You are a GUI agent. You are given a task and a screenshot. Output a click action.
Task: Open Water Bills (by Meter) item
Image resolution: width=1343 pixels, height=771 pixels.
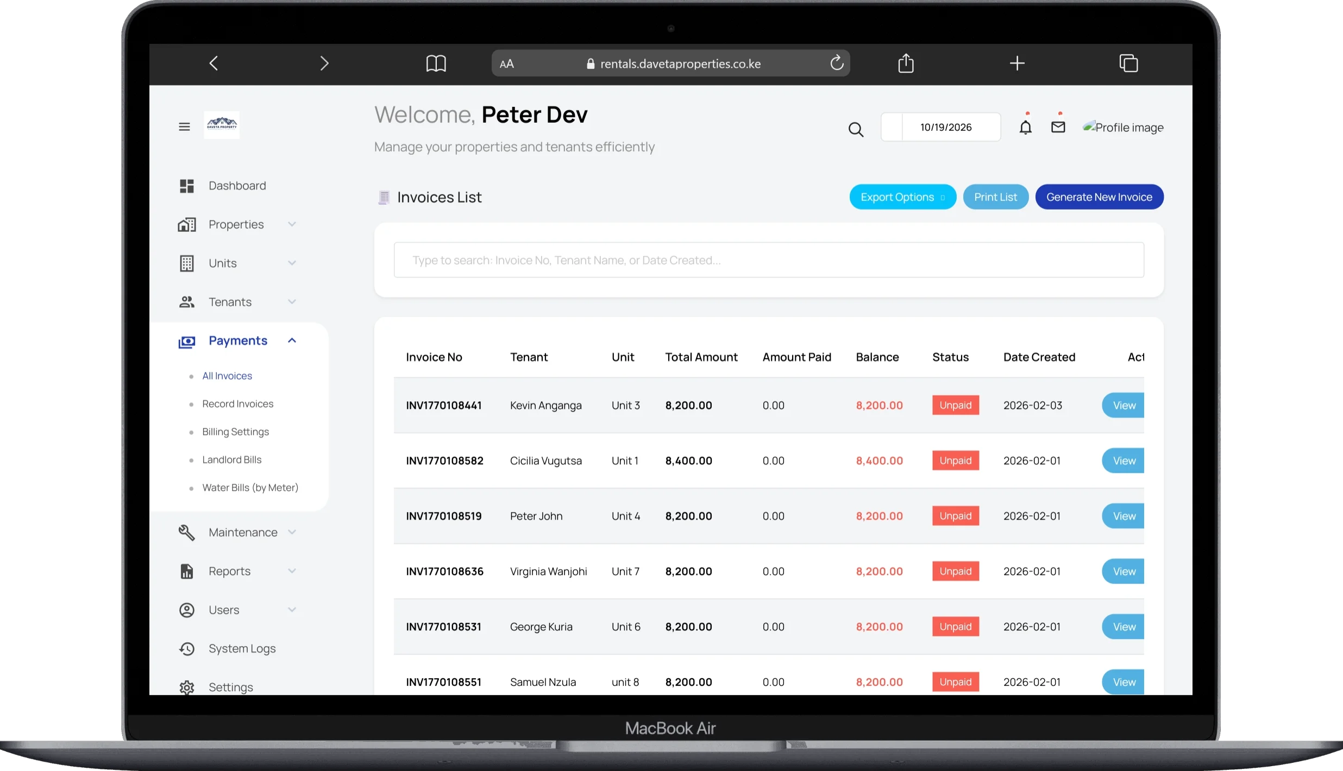(250, 488)
